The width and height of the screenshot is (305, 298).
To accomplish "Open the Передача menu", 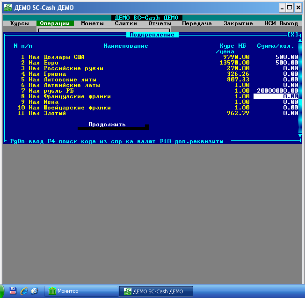I will [x=197, y=23].
